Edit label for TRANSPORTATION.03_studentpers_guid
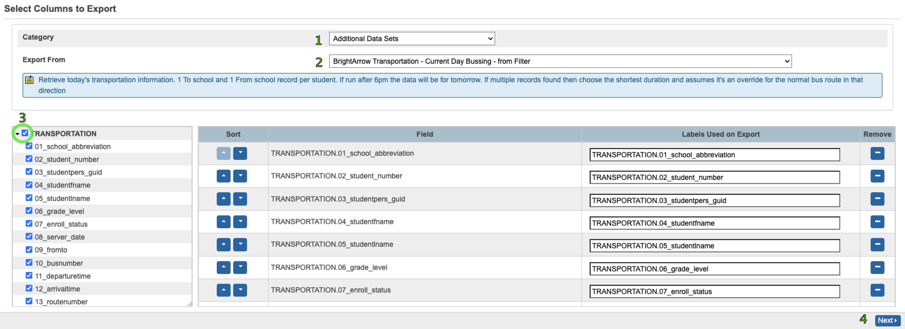Image resolution: width=905 pixels, height=329 pixels. coord(714,200)
